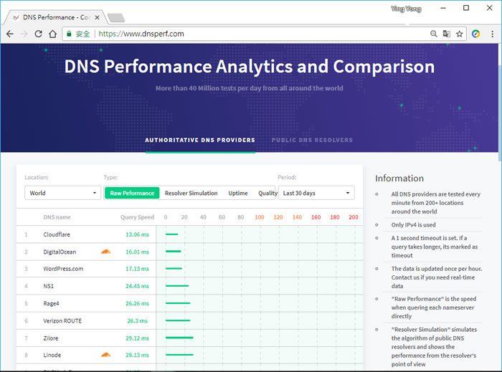Click the green secure padlock icon

(69, 34)
